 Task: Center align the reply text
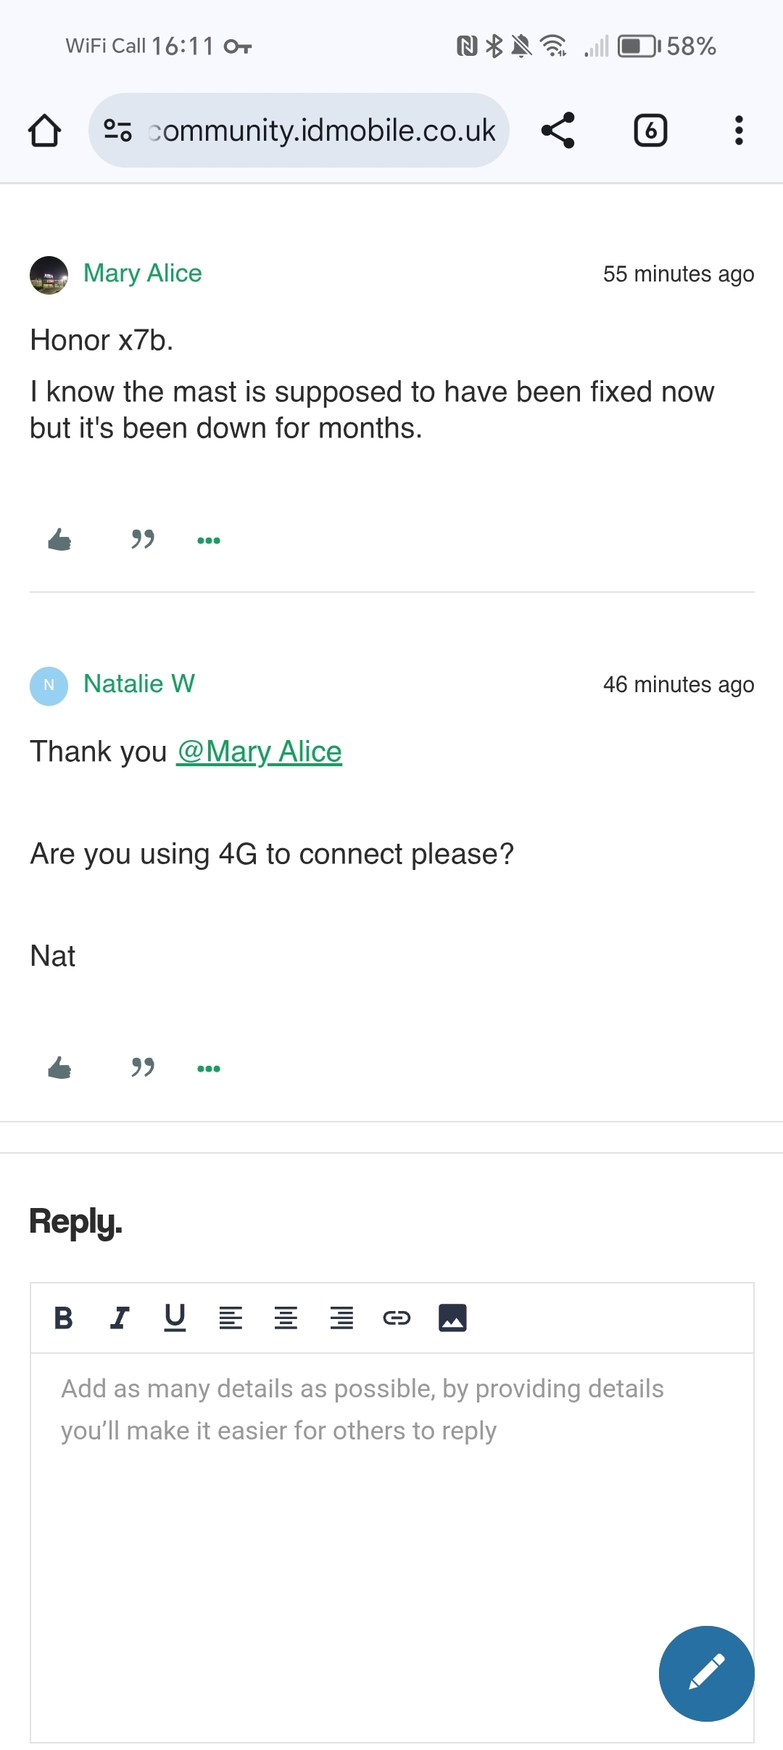[286, 1318]
